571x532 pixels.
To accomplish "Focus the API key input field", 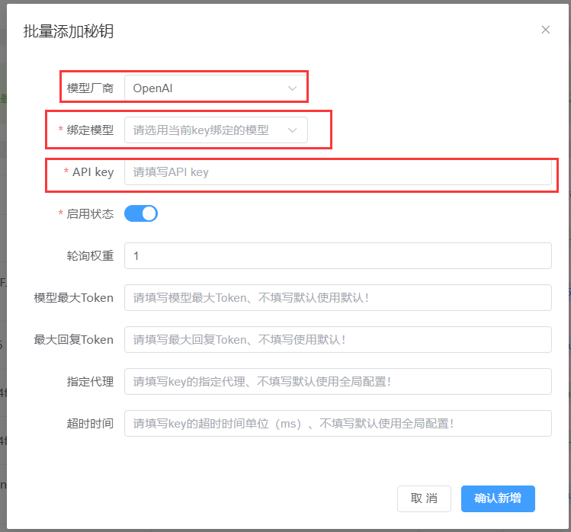I will (x=337, y=172).
